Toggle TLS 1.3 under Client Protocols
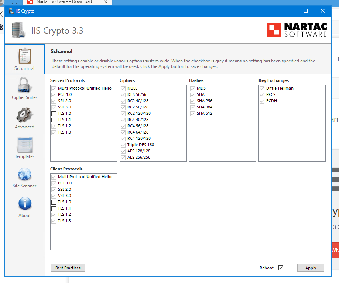The width and height of the screenshot is (339, 283). (x=54, y=221)
